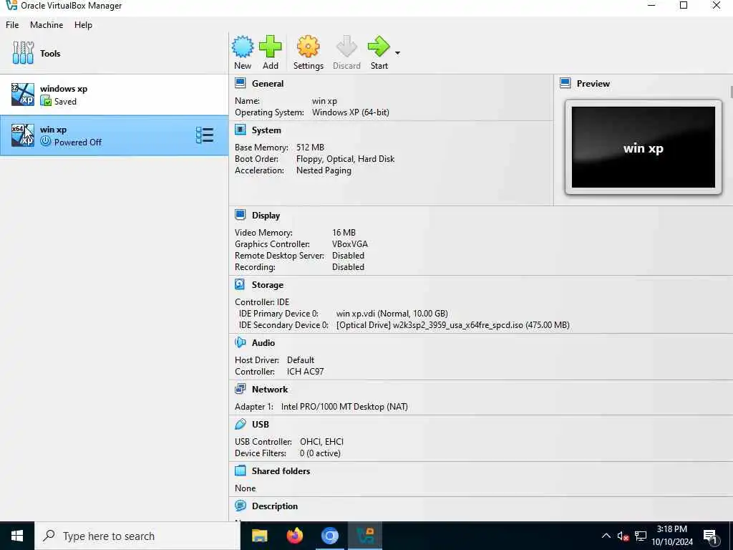Click the win xp.vdi primary device entry
This screenshot has width=733, height=550.
(x=392, y=314)
